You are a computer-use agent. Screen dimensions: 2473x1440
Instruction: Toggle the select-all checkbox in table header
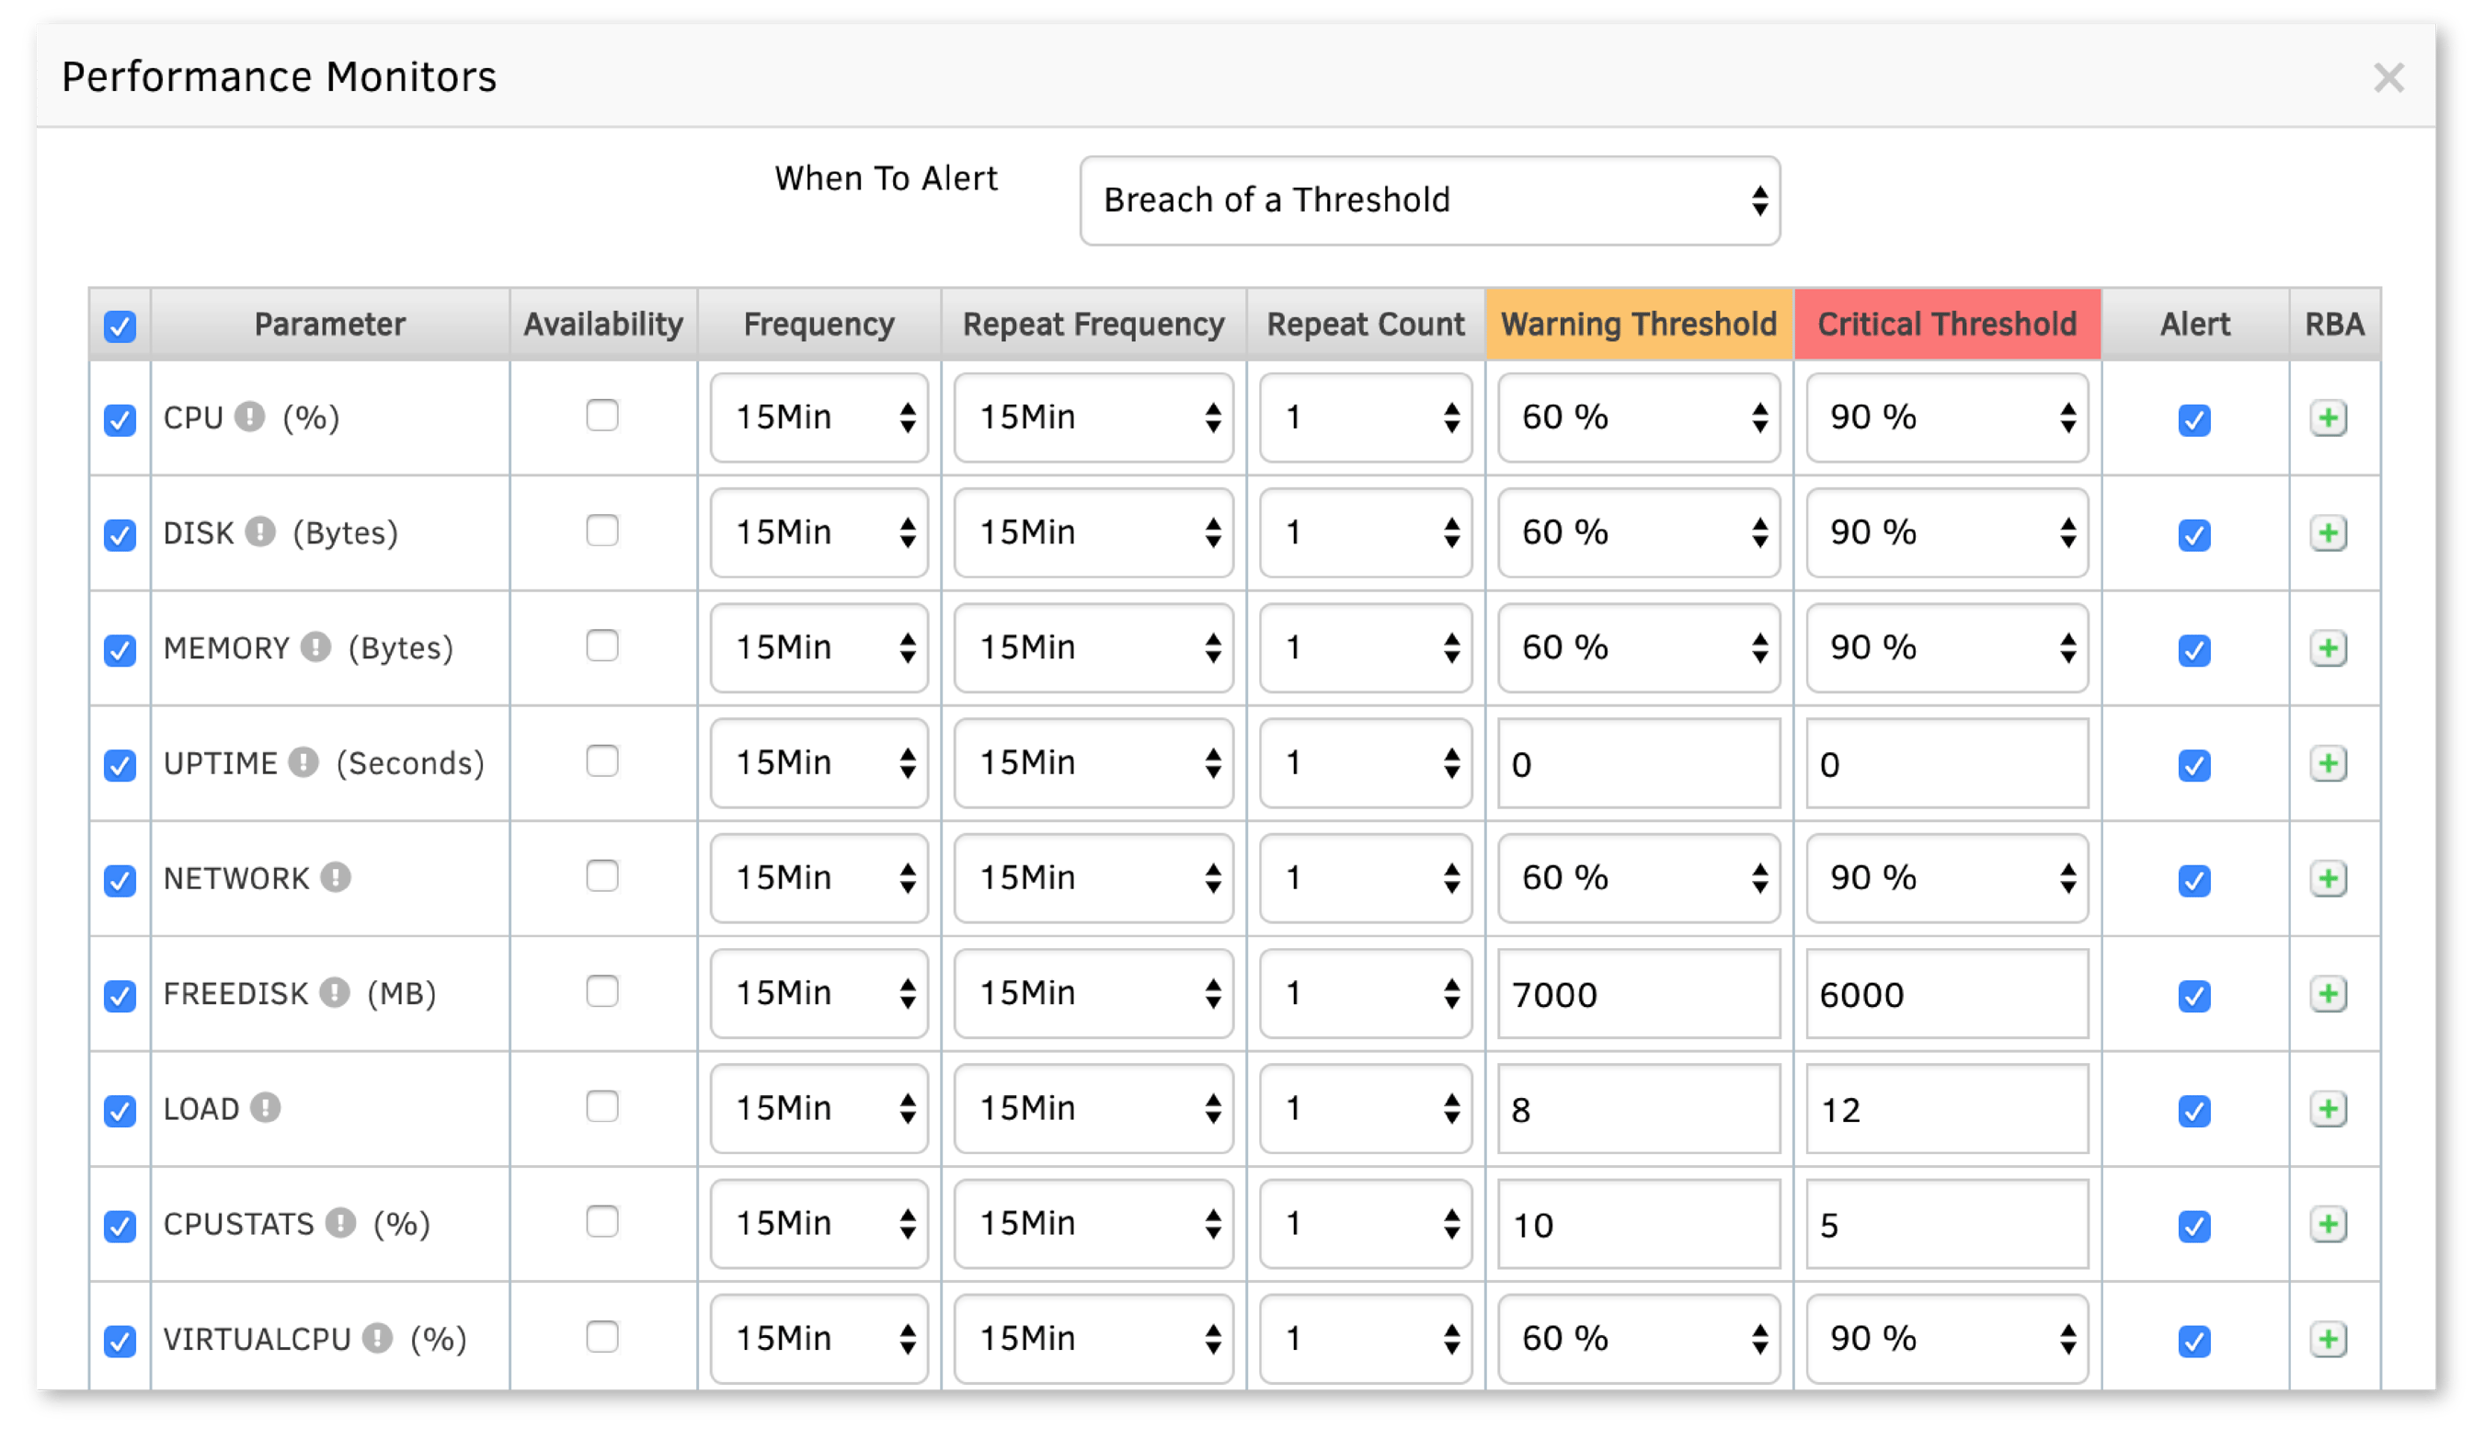pyautogui.click(x=120, y=326)
